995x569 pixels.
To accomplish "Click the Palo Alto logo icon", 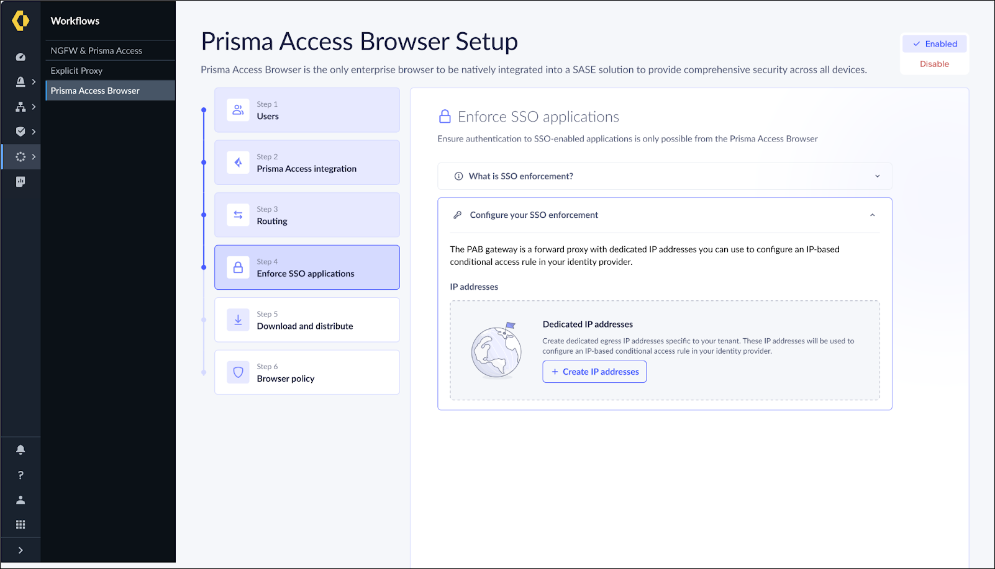I will click(20, 20).
